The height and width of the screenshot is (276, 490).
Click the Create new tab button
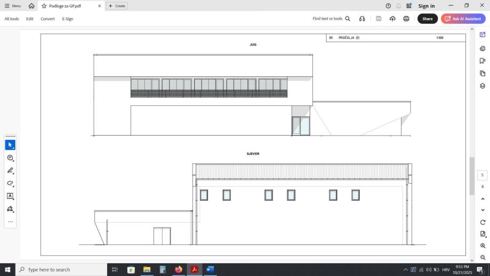tap(117, 6)
